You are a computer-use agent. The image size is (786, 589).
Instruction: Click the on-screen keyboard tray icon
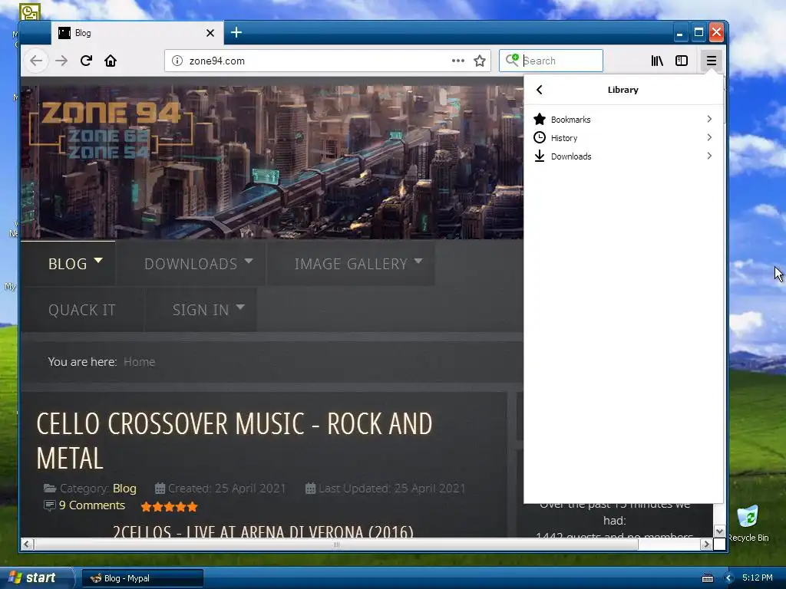pos(708,578)
